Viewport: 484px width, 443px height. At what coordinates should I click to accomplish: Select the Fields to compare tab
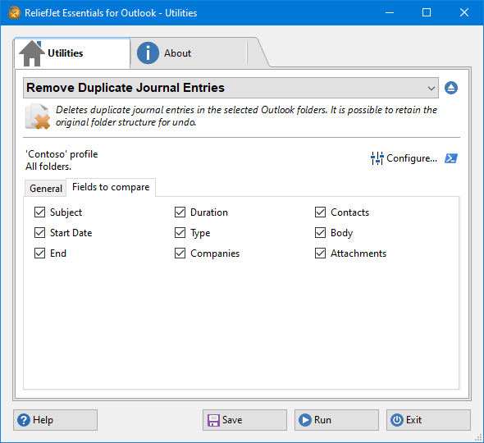click(111, 187)
